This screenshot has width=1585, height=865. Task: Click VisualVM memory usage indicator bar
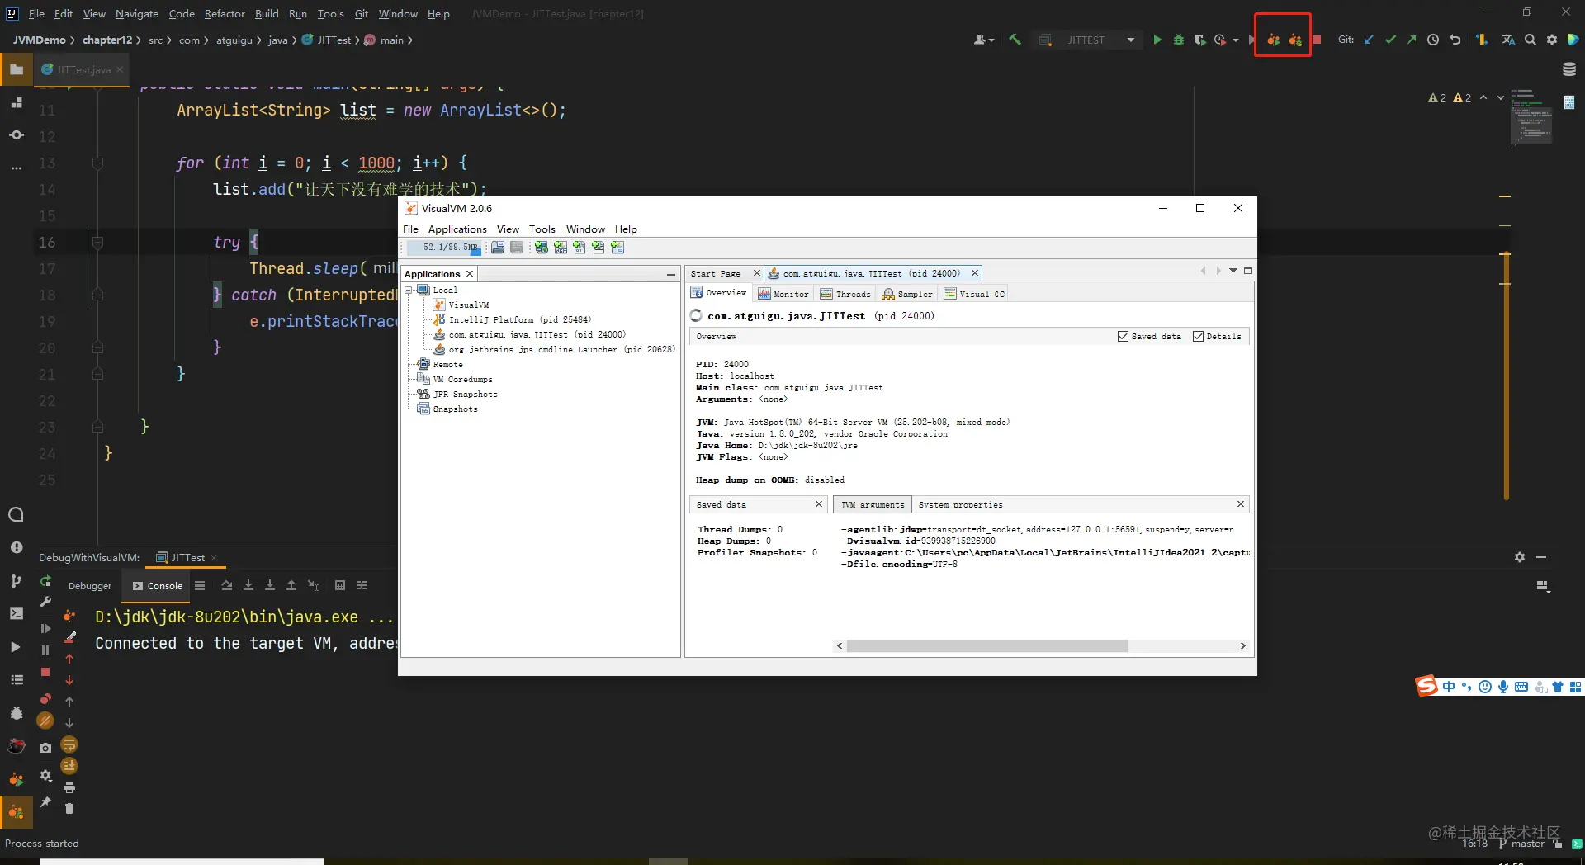pos(446,248)
